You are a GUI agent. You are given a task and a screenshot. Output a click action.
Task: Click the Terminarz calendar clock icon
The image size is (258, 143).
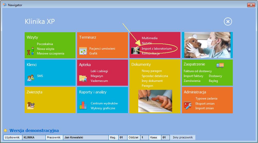(x=83, y=51)
